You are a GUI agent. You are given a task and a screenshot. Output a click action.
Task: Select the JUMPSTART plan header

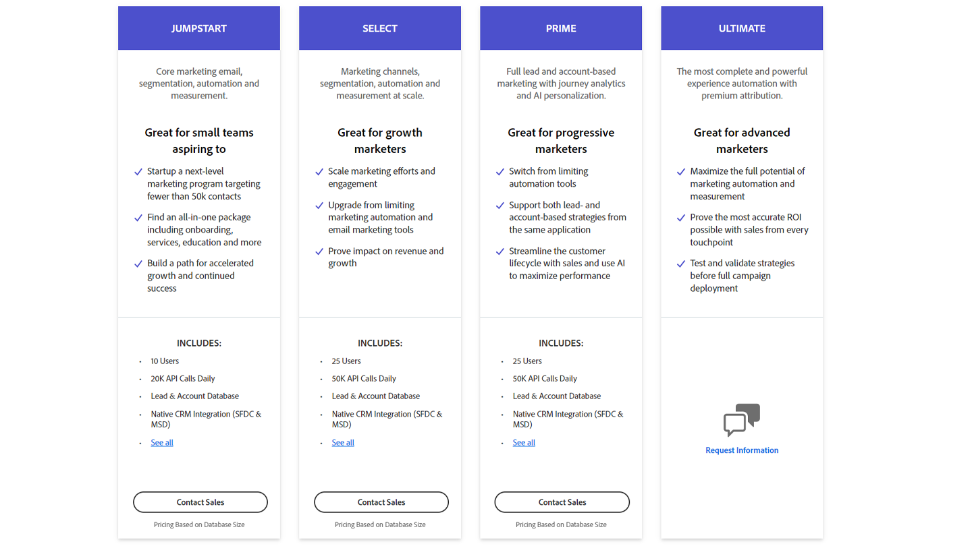coord(199,28)
